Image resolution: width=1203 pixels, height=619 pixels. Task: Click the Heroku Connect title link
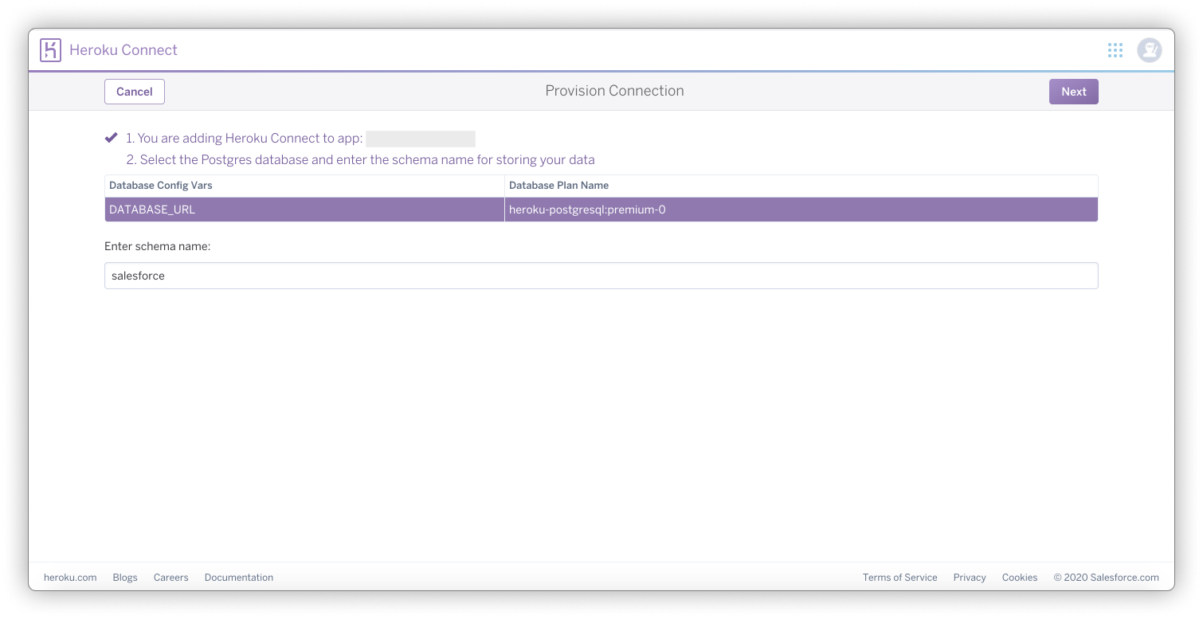point(123,49)
